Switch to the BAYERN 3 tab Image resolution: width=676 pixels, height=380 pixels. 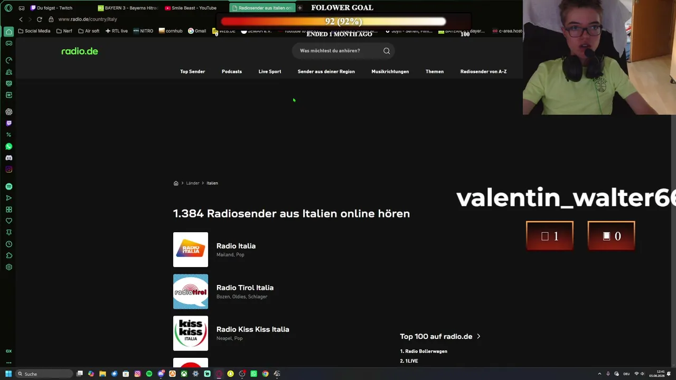point(128,8)
